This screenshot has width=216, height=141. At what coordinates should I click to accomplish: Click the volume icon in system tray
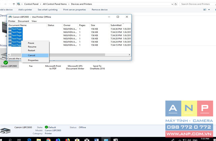pyautogui.click(x=189, y=140)
